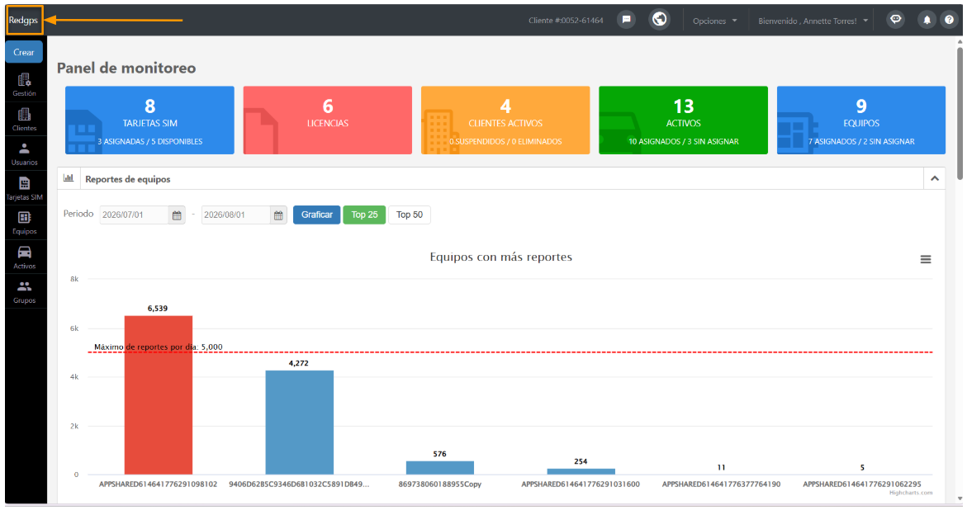The height and width of the screenshot is (510, 967).
Task: Open the Activos green summary card
Action: tap(683, 120)
